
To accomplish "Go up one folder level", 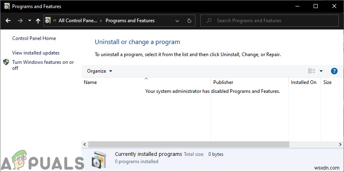I will [38, 21].
